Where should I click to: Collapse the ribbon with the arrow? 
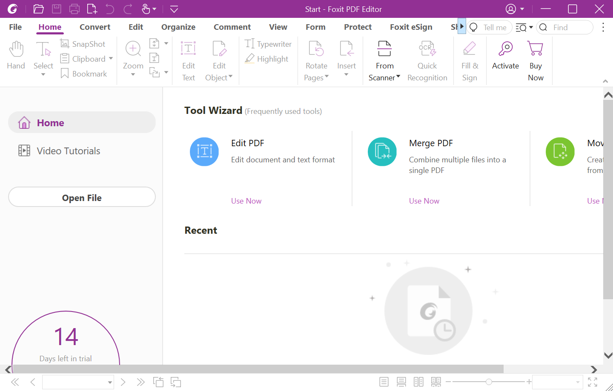[x=605, y=81]
